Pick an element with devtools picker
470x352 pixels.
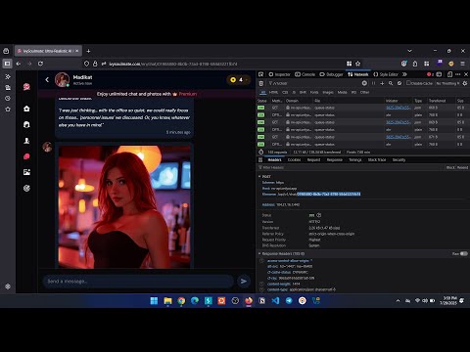click(261, 74)
